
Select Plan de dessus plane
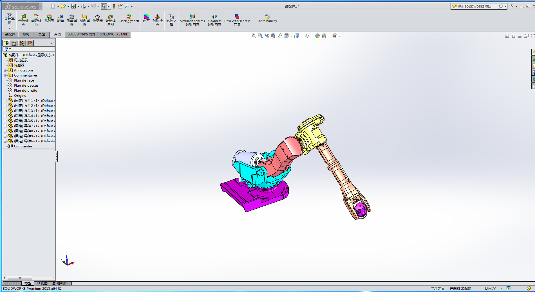click(26, 86)
